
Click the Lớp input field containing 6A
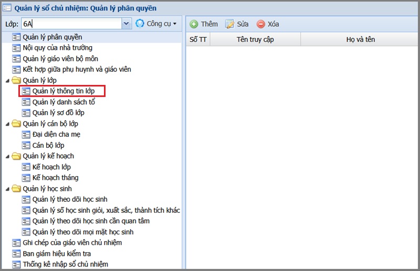coord(71,24)
